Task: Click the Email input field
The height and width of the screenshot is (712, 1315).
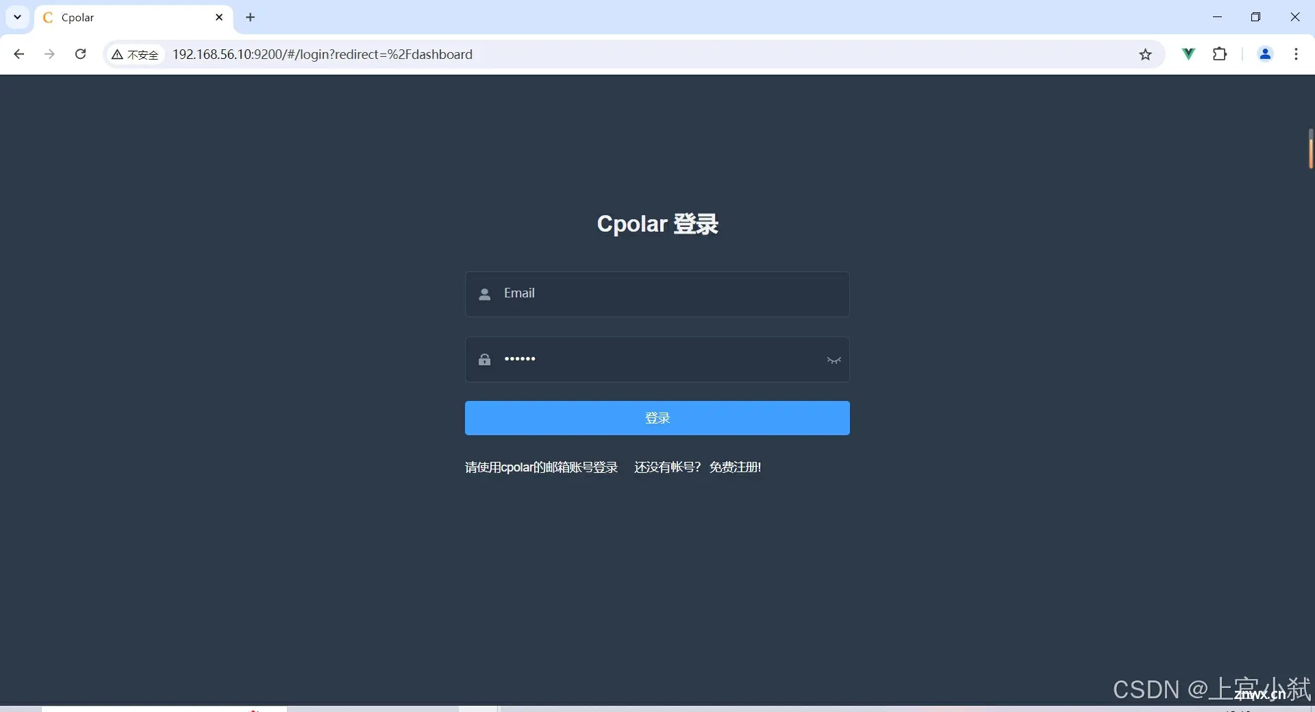Action: (657, 294)
